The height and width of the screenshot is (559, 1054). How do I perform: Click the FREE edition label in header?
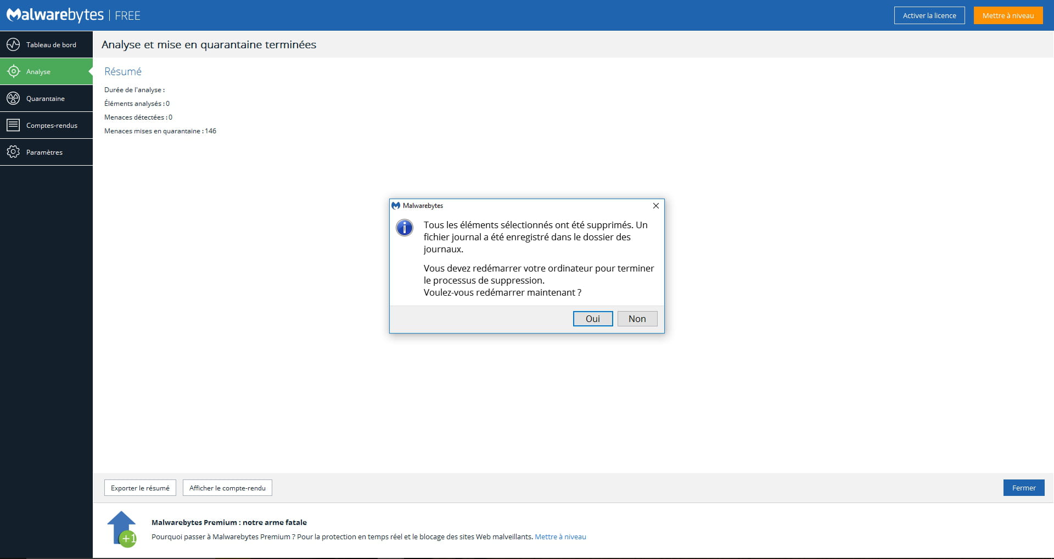[x=127, y=16]
